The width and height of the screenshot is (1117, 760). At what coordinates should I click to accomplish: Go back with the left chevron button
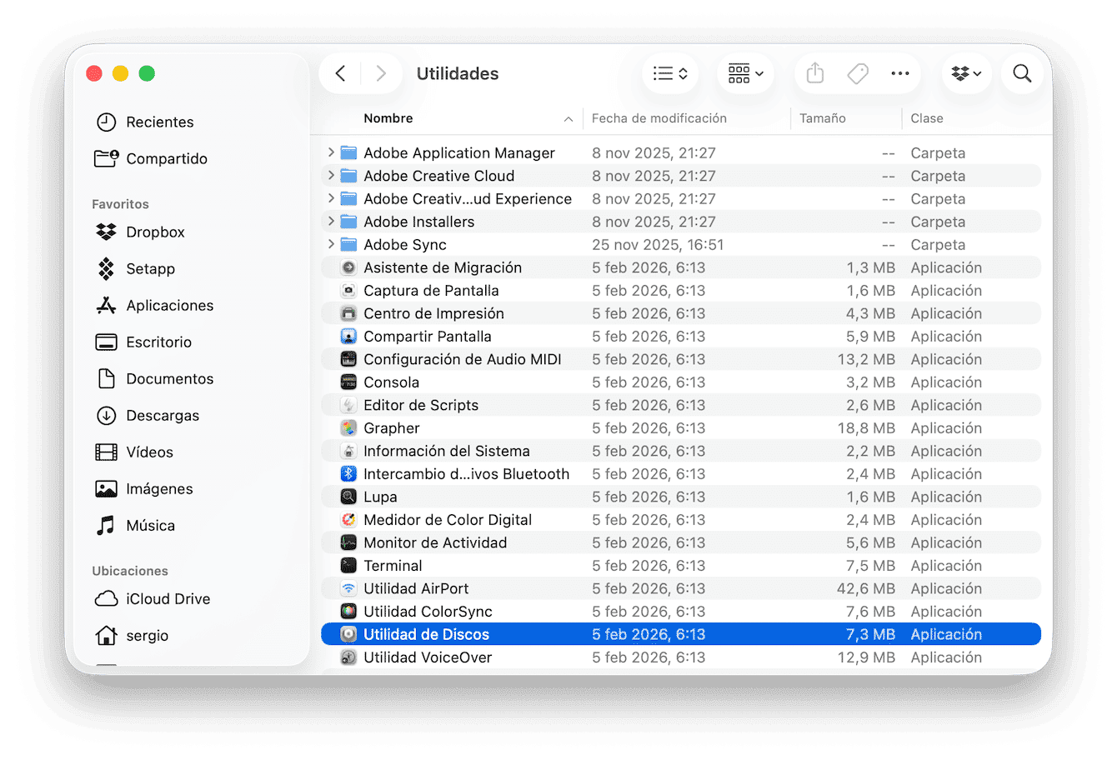pos(340,73)
